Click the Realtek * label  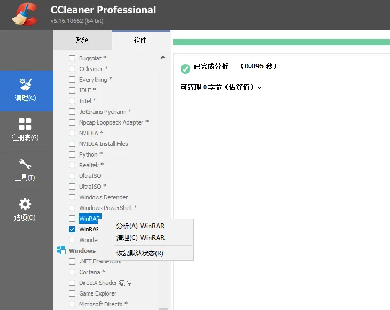click(91, 165)
